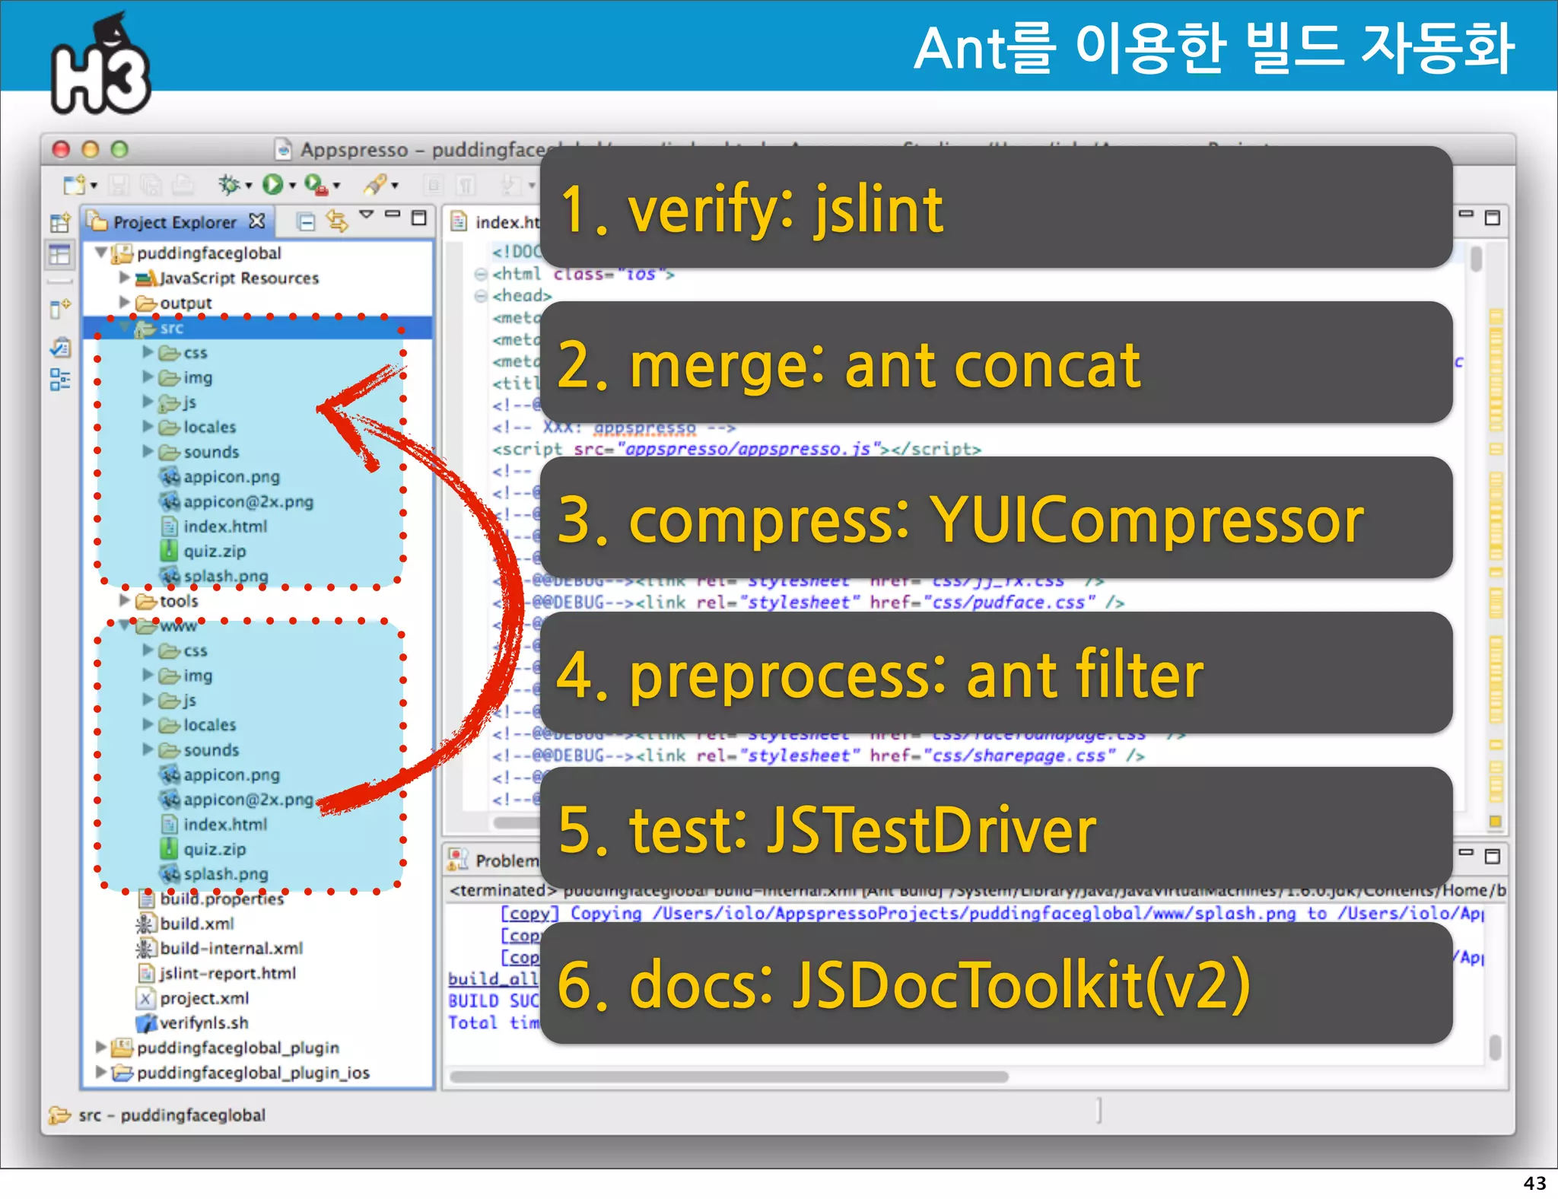Image resolution: width=1558 pixels, height=1199 pixels.
Task: Maximize the editor area
Action: tap(1493, 218)
